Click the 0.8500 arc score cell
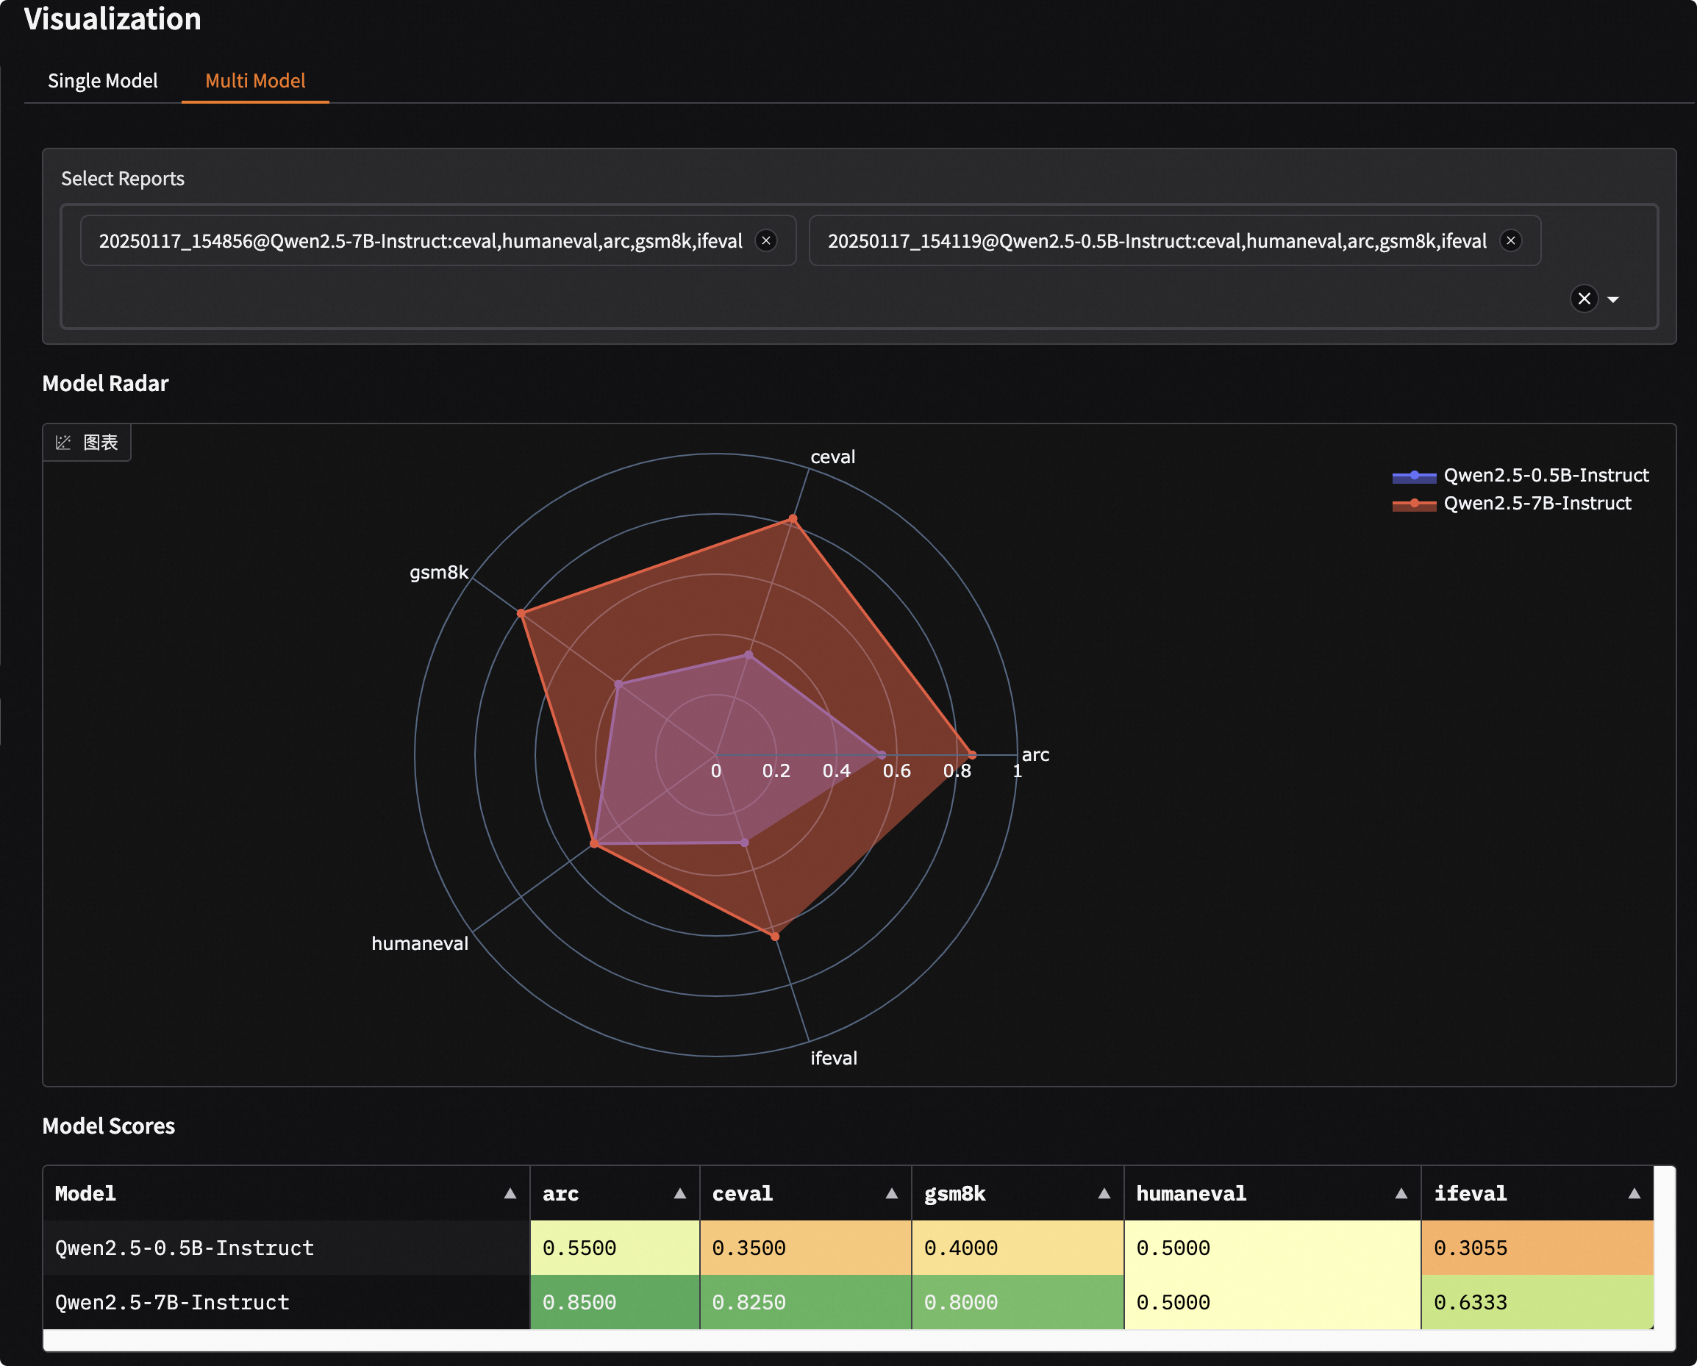 [614, 1302]
